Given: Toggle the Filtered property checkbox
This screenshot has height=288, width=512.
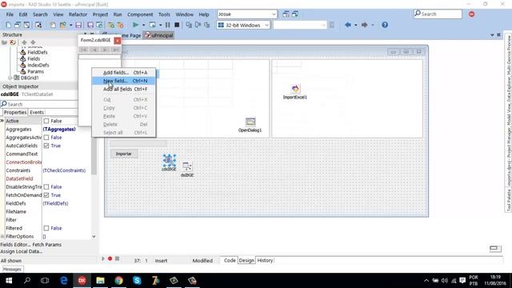Looking at the screenshot, I should pos(46,228).
